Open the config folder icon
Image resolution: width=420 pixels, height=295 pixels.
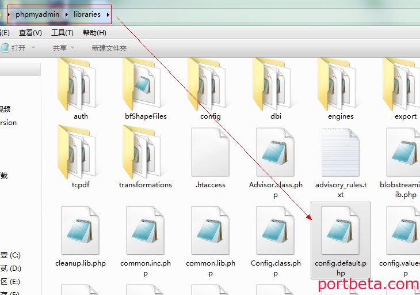point(207,85)
